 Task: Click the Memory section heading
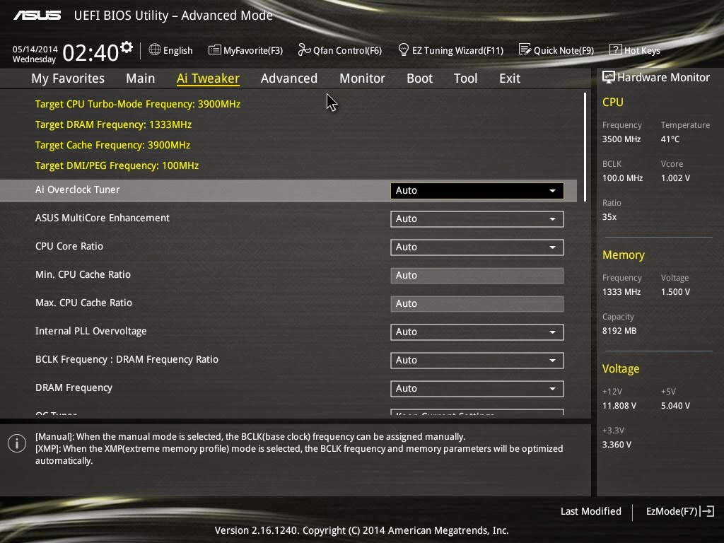624,255
